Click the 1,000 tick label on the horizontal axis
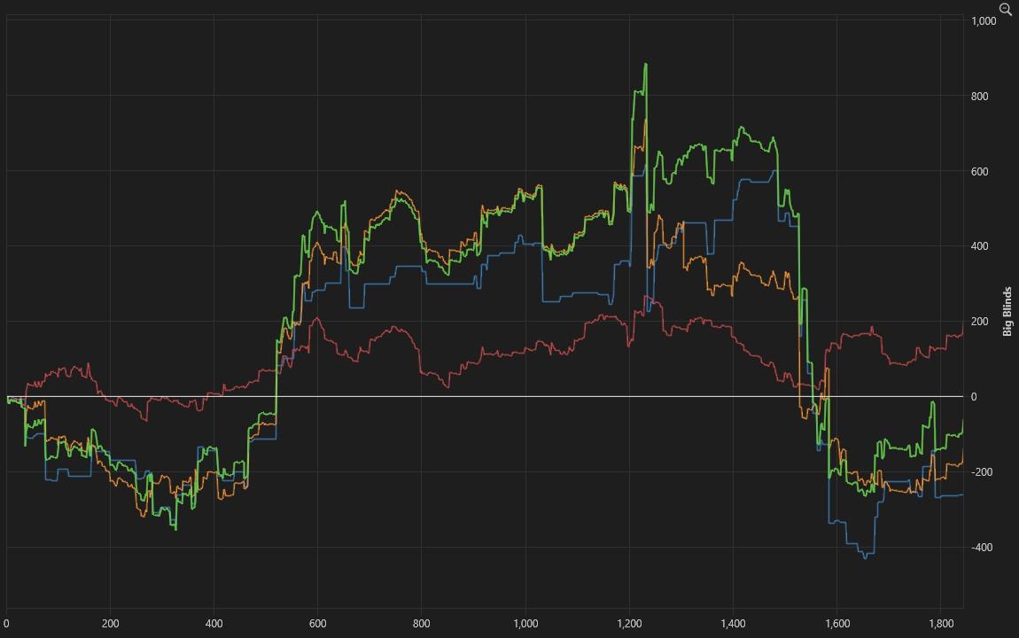 pos(525,623)
